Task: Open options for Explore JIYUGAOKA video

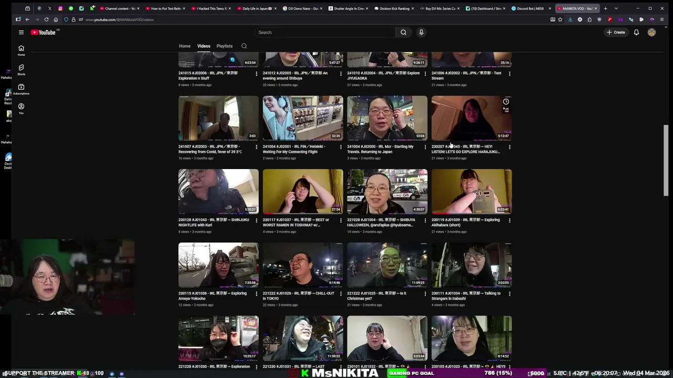Action: tap(425, 73)
